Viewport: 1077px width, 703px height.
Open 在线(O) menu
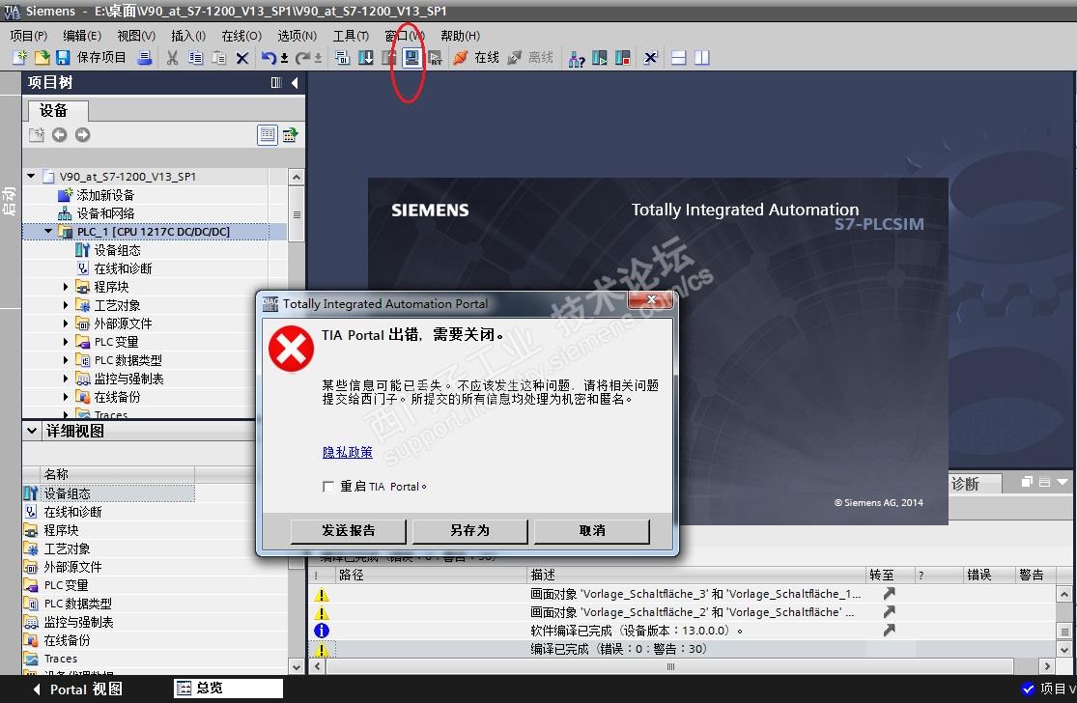[x=241, y=36]
